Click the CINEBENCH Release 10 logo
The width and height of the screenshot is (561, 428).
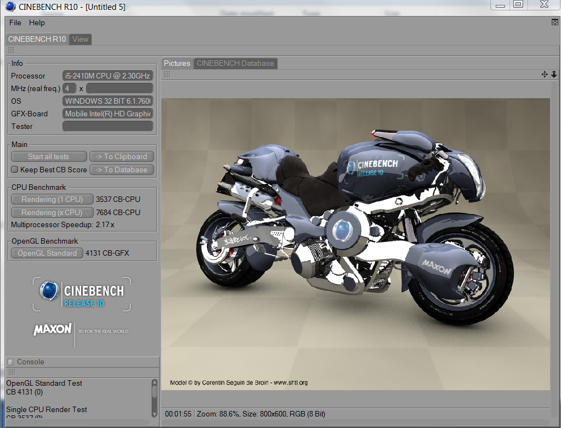(x=82, y=294)
